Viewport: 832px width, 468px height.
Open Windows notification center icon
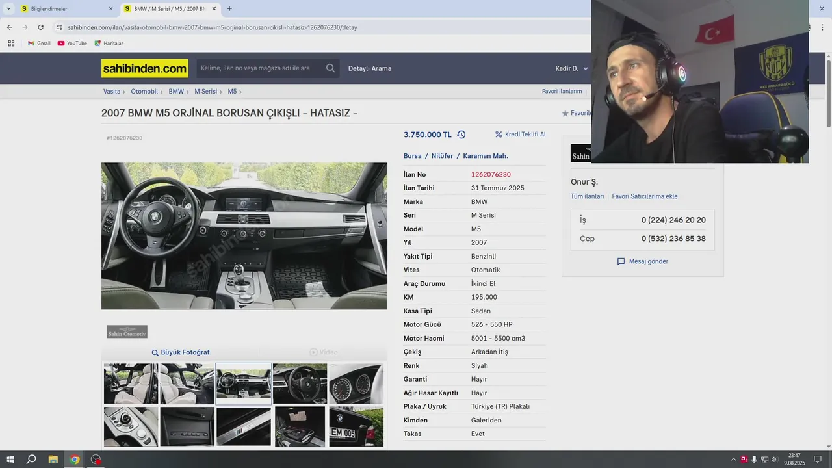pyautogui.click(x=818, y=460)
